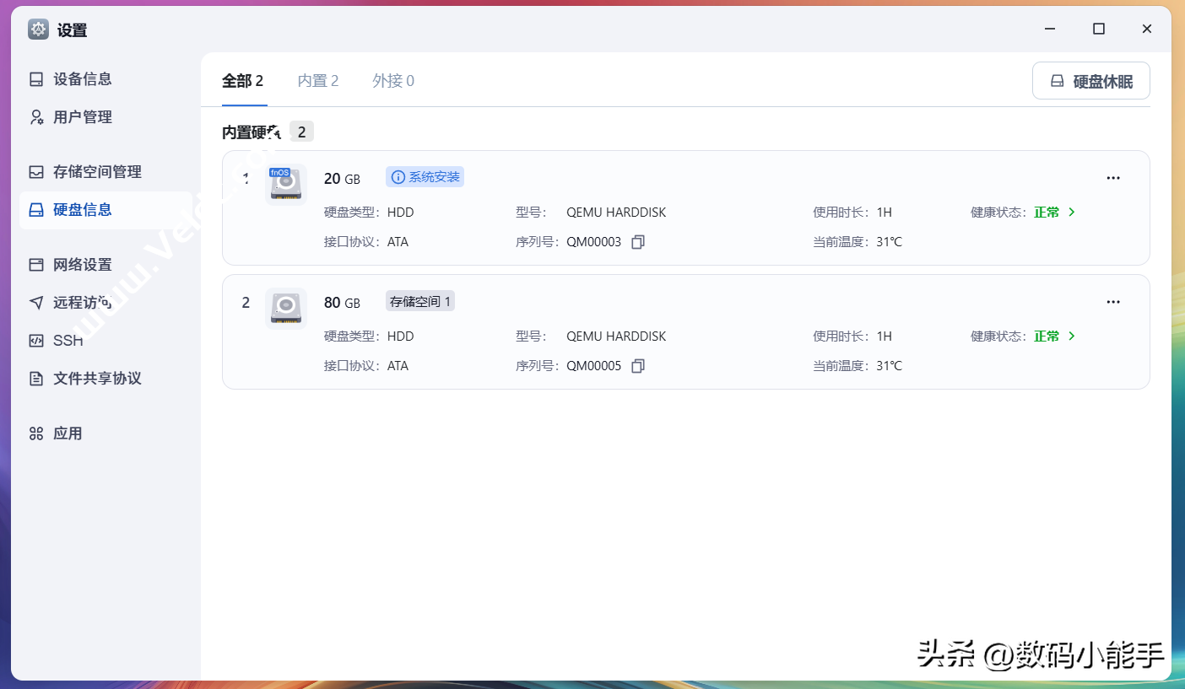Open 文件共享协议 settings
Image resolution: width=1185 pixels, height=689 pixels.
(96, 379)
